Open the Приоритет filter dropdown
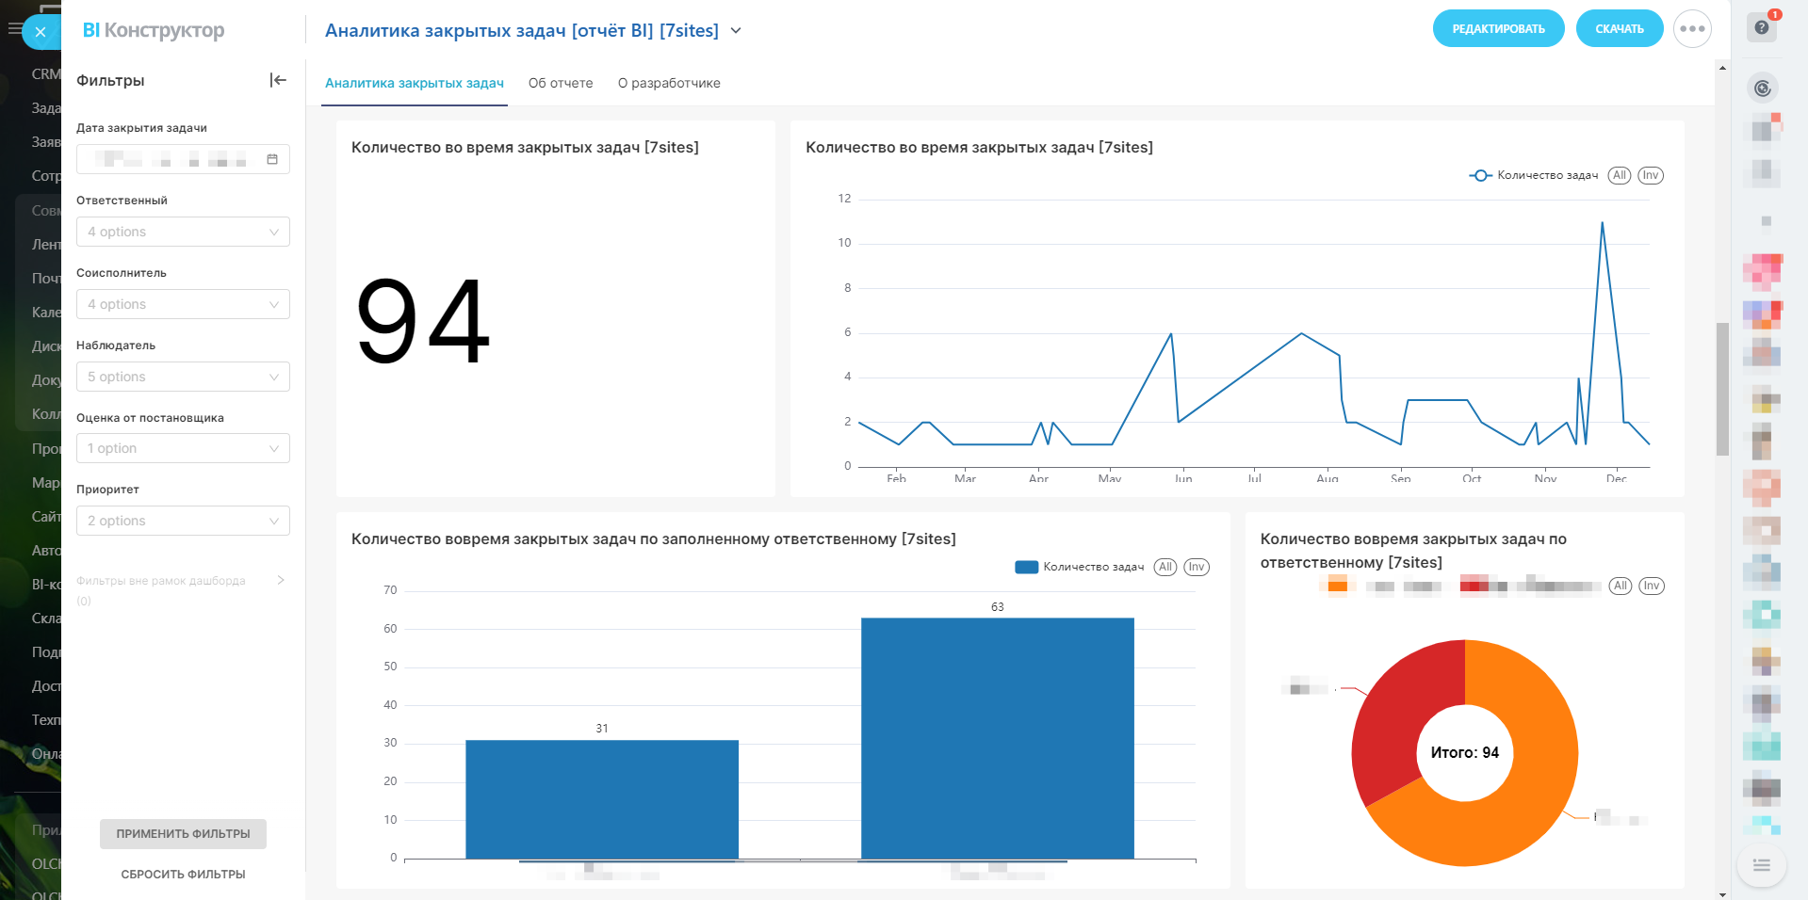The width and height of the screenshot is (1808, 900). tap(183, 521)
